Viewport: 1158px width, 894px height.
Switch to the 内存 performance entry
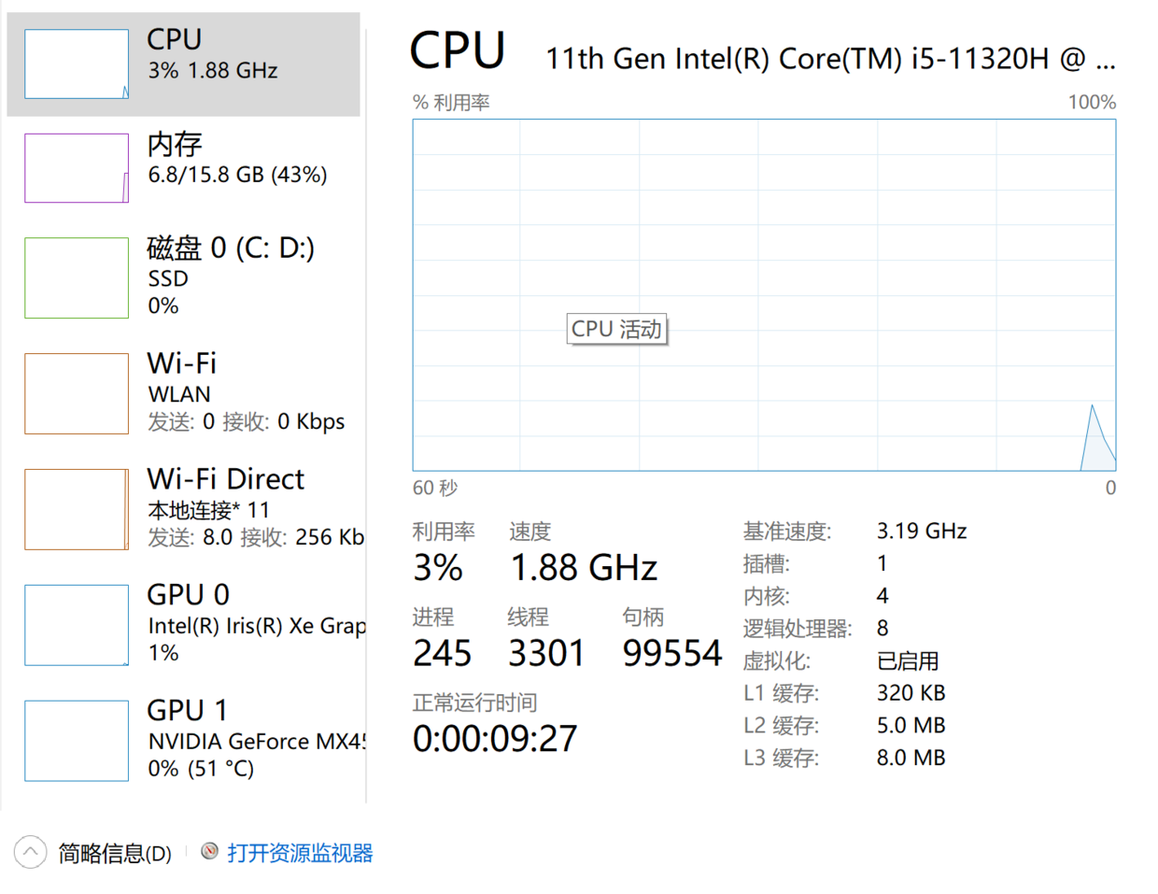coord(175,144)
